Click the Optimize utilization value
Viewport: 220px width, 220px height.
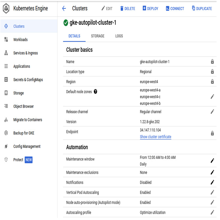click(153, 212)
